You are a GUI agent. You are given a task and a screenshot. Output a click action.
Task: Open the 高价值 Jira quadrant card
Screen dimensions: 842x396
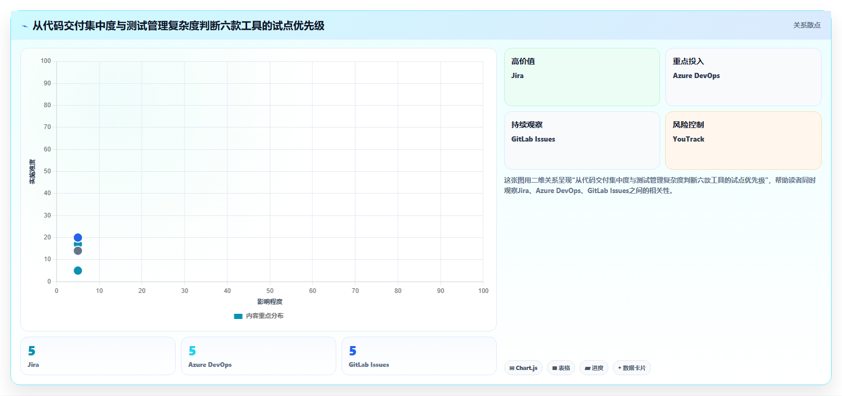(582, 77)
